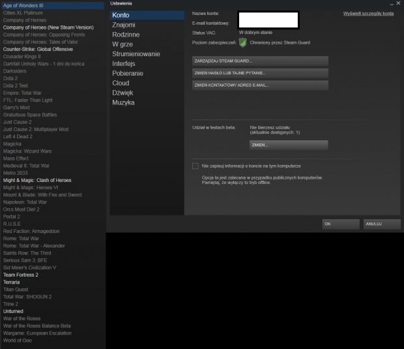
Task: Open the Konto settings tab
Action: point(147,15)
